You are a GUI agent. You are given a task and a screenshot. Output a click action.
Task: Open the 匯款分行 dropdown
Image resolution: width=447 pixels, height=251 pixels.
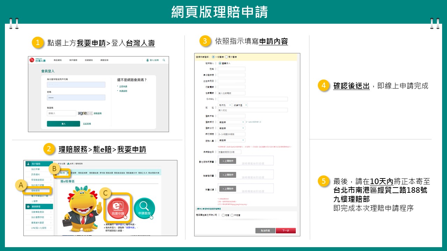click(x=232, y=128)
